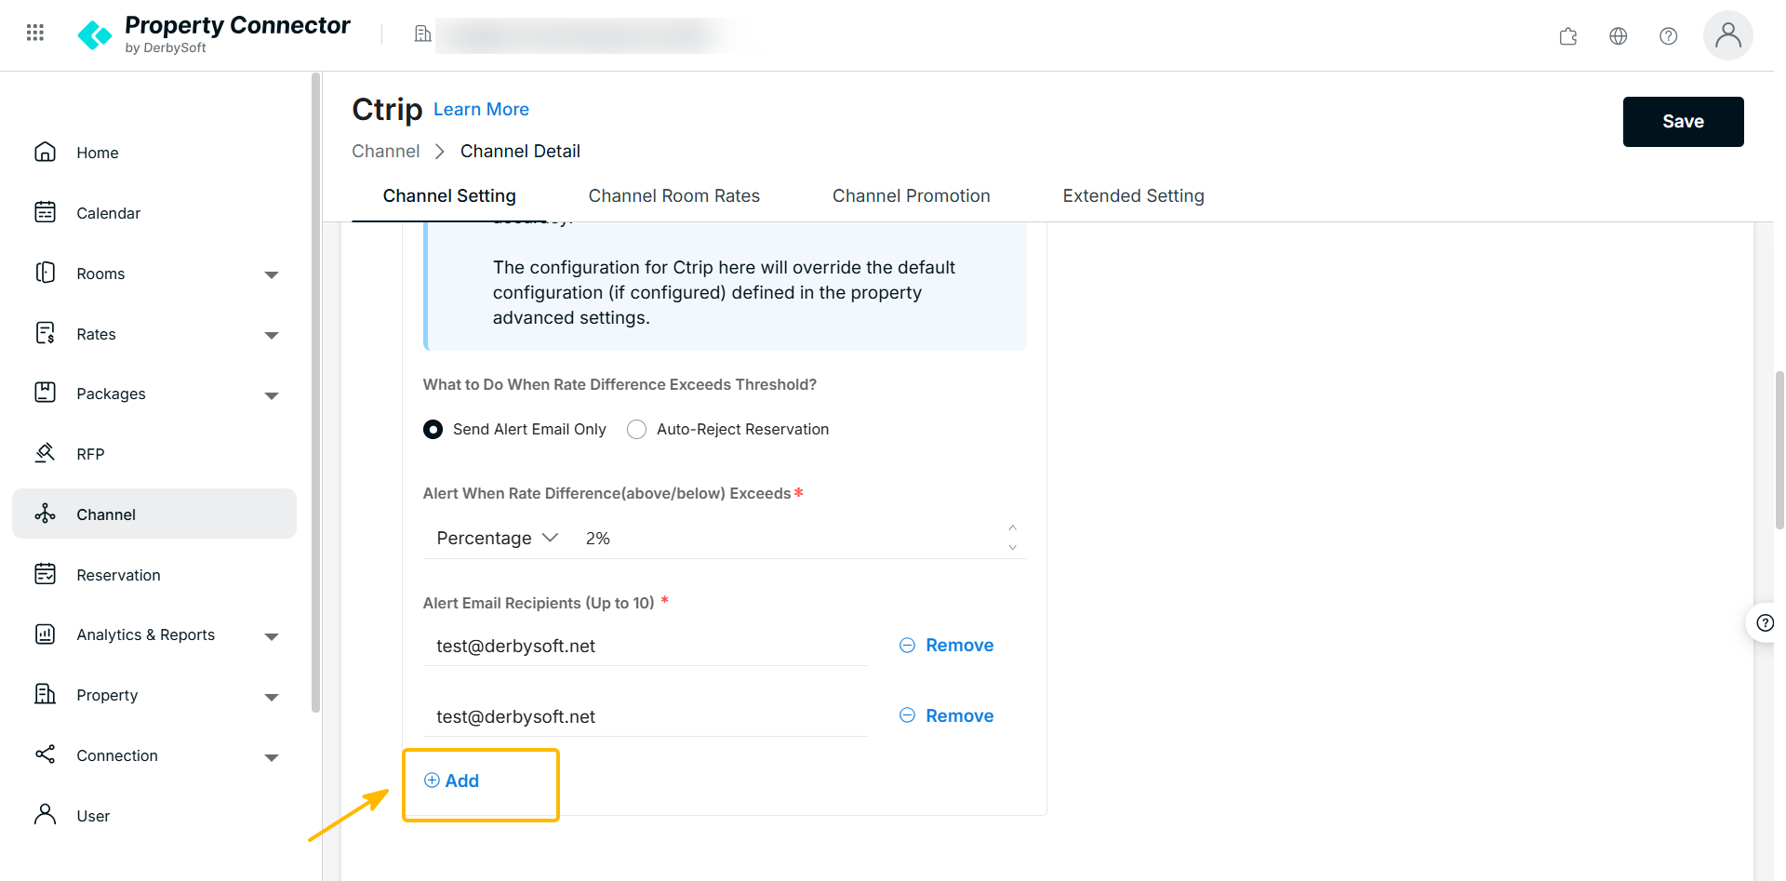Click the Save button
Screen dimensions: 1786x881
(1684, 122)
